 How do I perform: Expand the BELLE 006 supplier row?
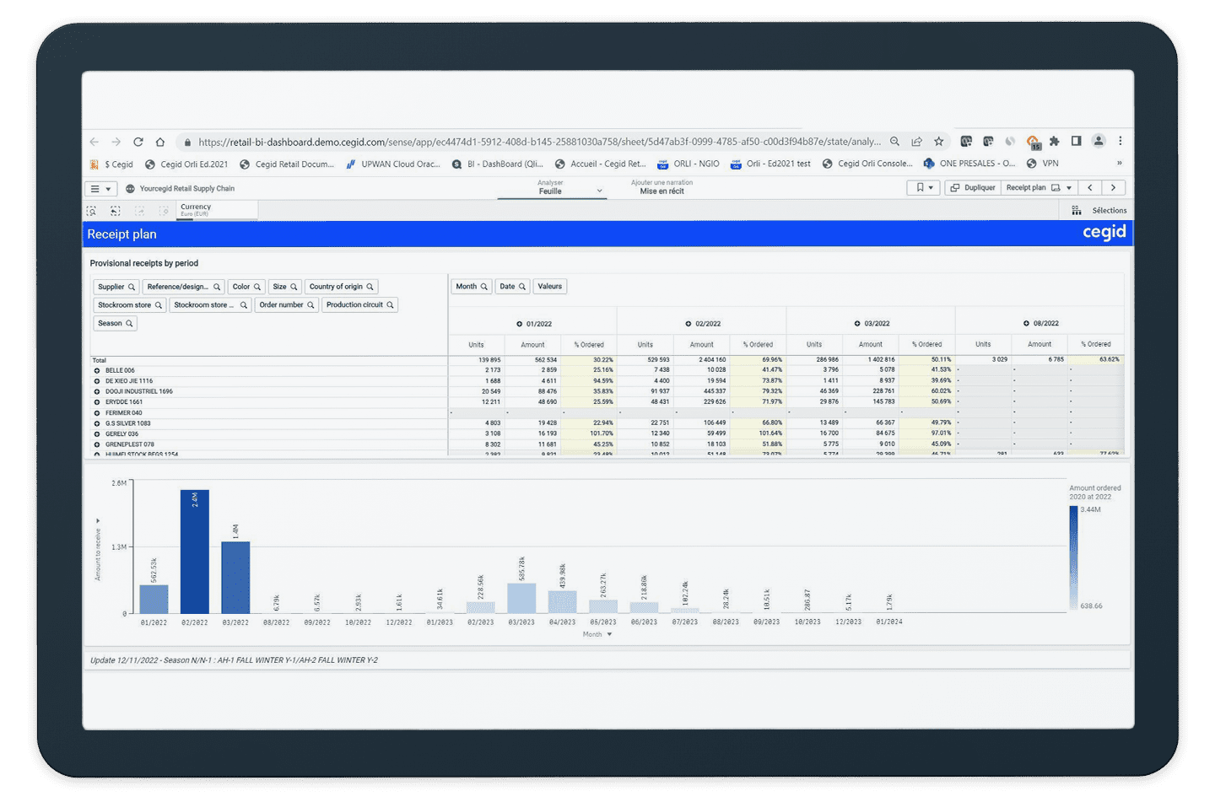tap(97, 371)
